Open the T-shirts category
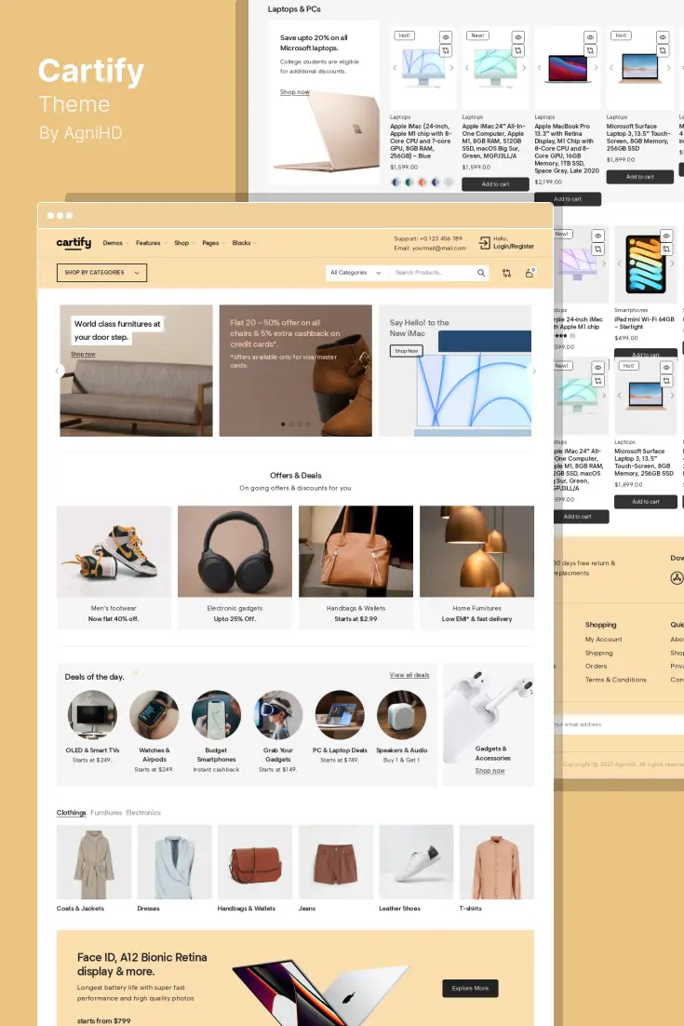Image resolution: width=684 pixels, height=1026 pixels. (x=496, y=869)
